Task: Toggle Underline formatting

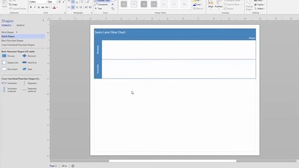Action: point(39,7)
